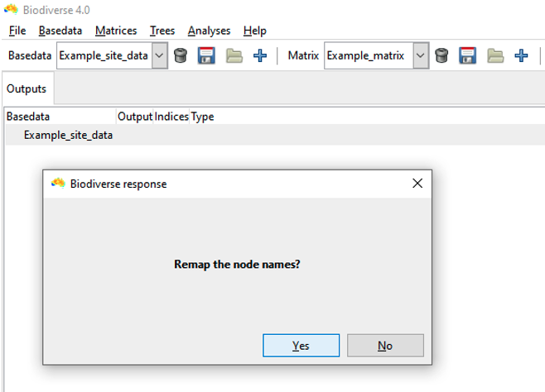Delete the selected matrix with trash icon
This screenshot has width=545, height=392.
coord(441,55)
